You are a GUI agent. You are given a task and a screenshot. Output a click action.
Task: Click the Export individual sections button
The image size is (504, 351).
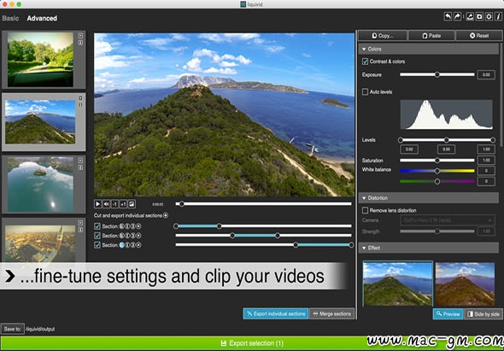coord(276,313)
